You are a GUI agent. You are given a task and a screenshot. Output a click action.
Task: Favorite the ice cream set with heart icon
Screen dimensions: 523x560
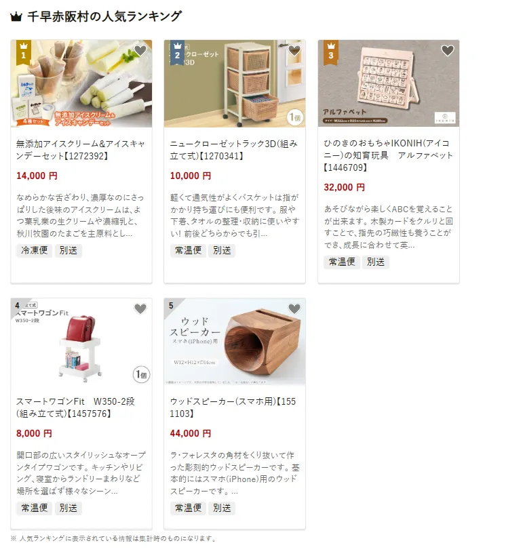point(140,51)
